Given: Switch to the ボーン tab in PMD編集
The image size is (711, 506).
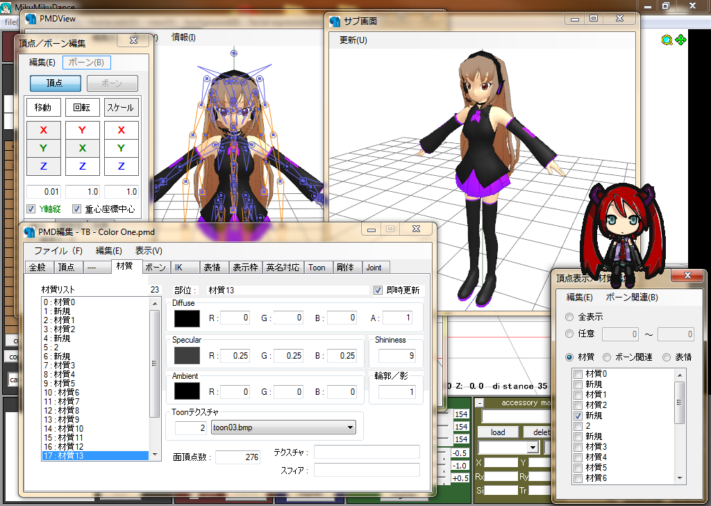Looking at the screenshot, I should tap(156, 268).
